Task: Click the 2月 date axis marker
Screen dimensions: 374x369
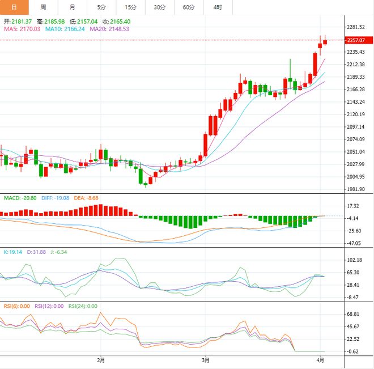Action: click(101, 360)
